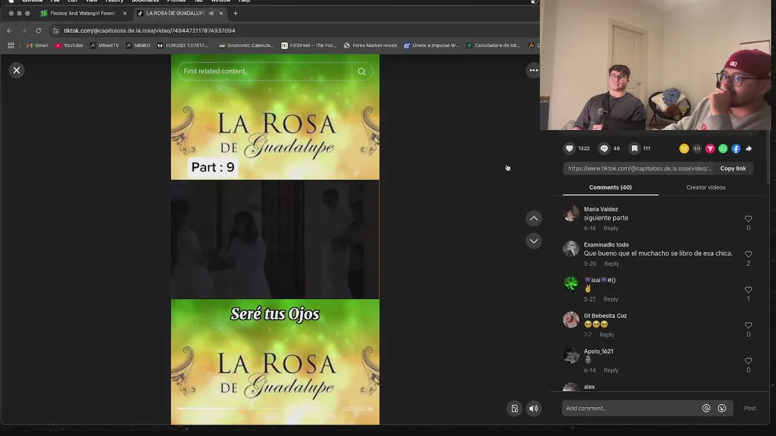Go to previous video with up chevron
The width and height of the screenshot is (776, 436).
(533, 218)
